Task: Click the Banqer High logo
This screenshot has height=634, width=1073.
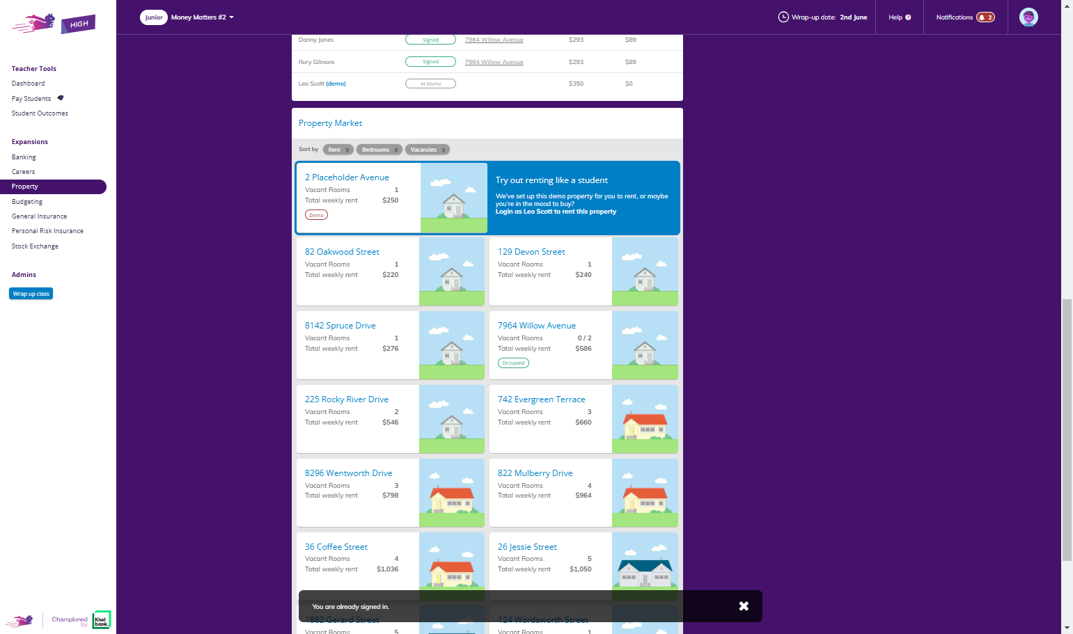Action: 54,24
